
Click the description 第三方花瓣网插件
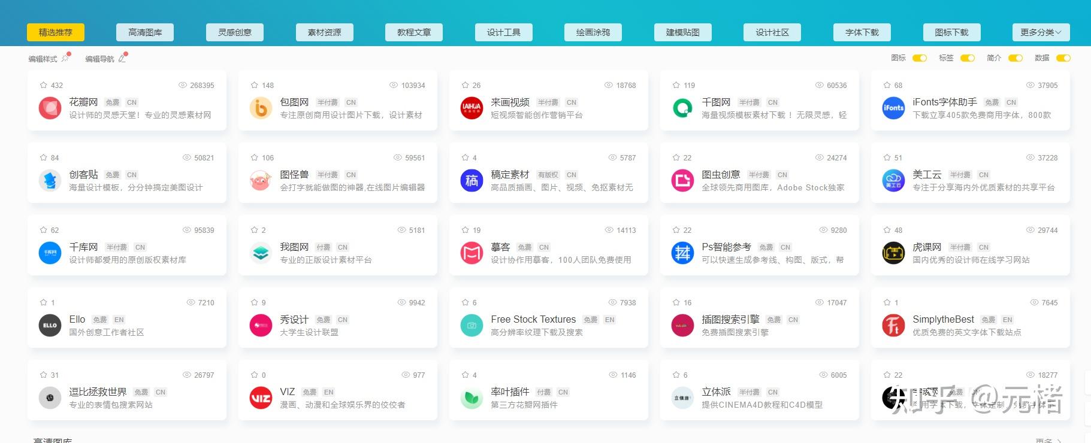(524, 405)
